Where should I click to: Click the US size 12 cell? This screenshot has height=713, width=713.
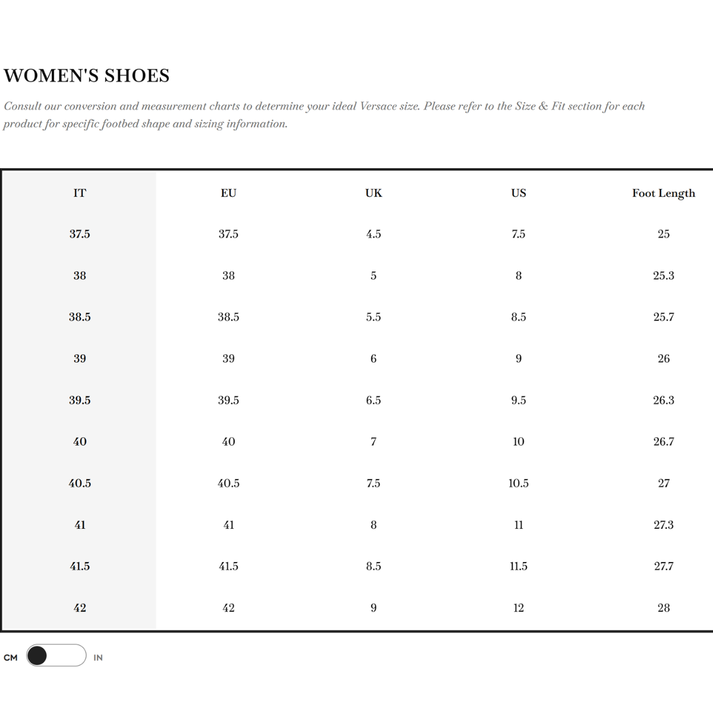click(519, 608)
